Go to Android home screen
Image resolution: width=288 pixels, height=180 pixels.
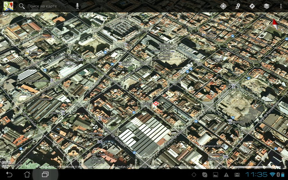point(27,174)
